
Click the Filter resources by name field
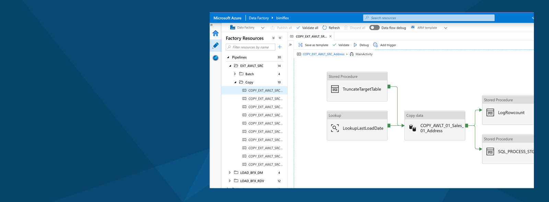click(250, 47)
